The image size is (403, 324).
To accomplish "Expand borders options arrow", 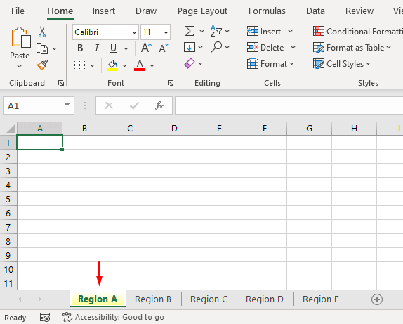I will 92,65.
